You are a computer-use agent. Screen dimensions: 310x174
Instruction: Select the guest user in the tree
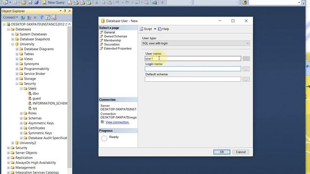37,98
